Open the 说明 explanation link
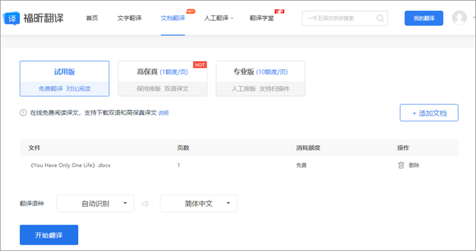This screenshot has width=476, height=251. click(x=164, y=113)
